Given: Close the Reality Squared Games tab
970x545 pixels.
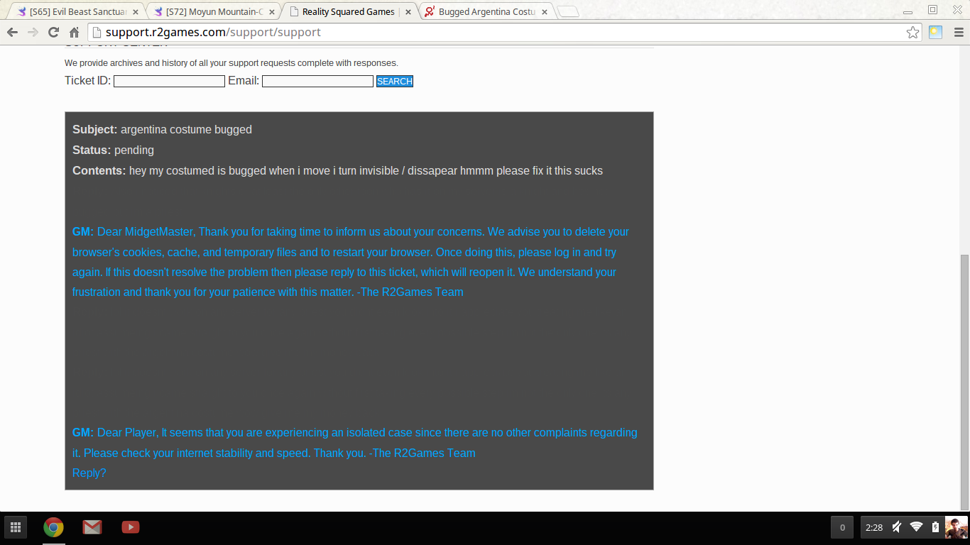Looking at the screenshot, I should (x=408, y=12).
